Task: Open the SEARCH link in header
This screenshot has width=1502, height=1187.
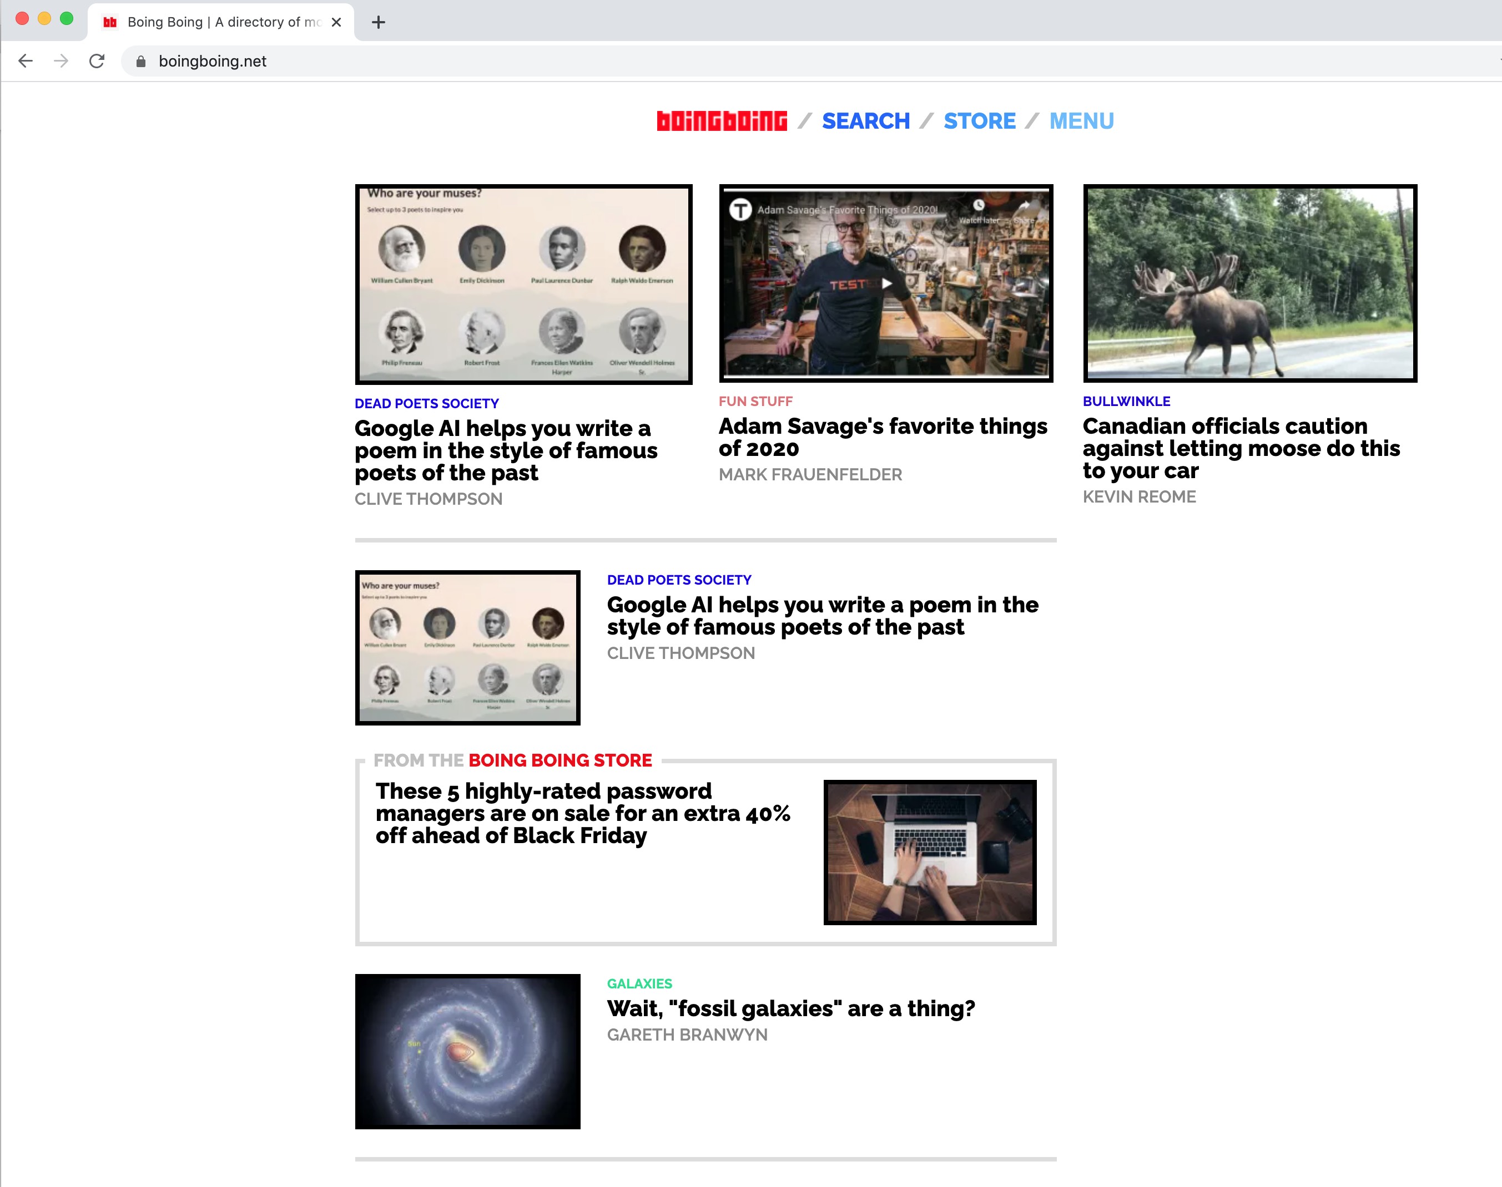Action: point(866,121)
